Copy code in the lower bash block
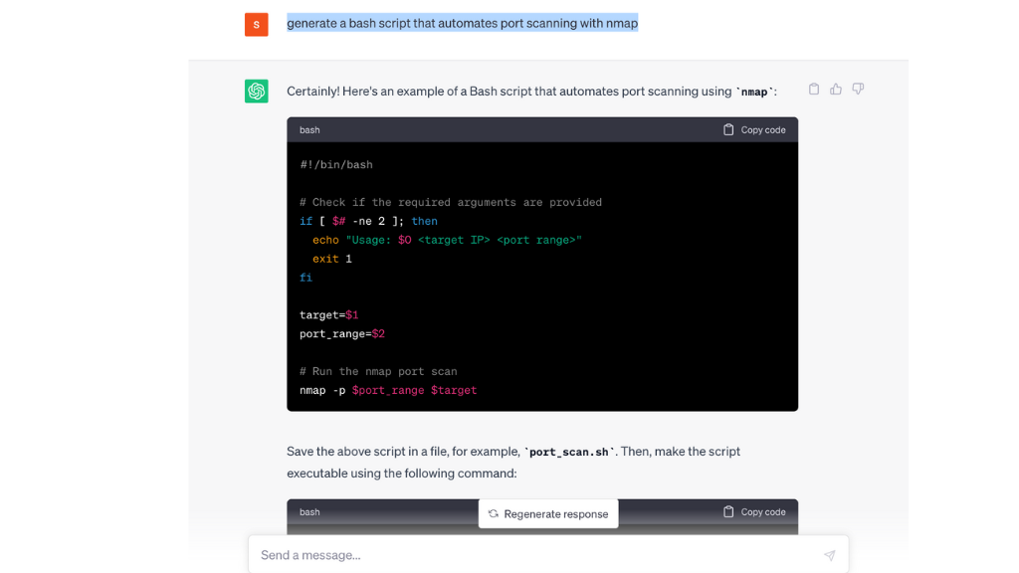Image resolution: width=1019 pixels, height=573 pixels. [x=754, y=512]
